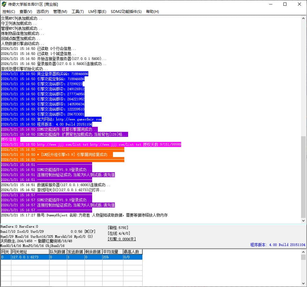Click gateway table scroll-down arrow

point(303,284)
